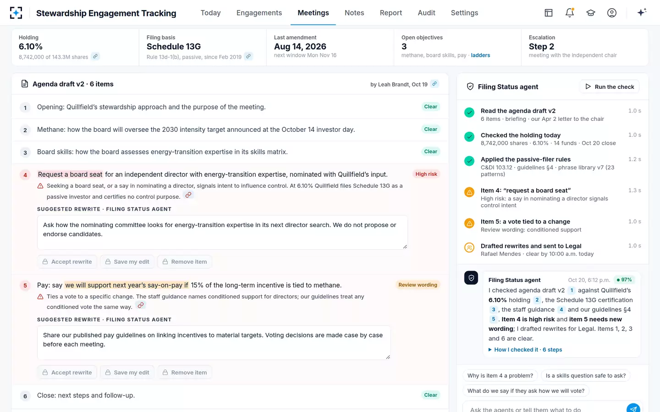Screen dimensions: 660x412
Task: Open source link icon under item 4 warning
Action: coord(188,195)
